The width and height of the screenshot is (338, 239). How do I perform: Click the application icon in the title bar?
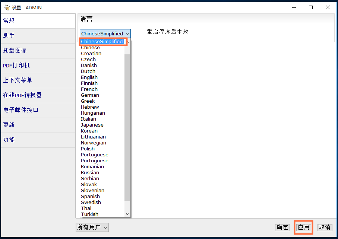click(x=6, y=7)
